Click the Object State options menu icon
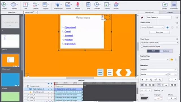The image size is (181, 102). tap(177, 23)
